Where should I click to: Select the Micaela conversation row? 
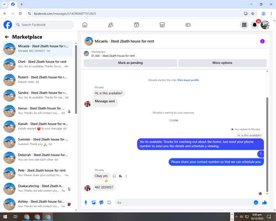pos(37,49)
